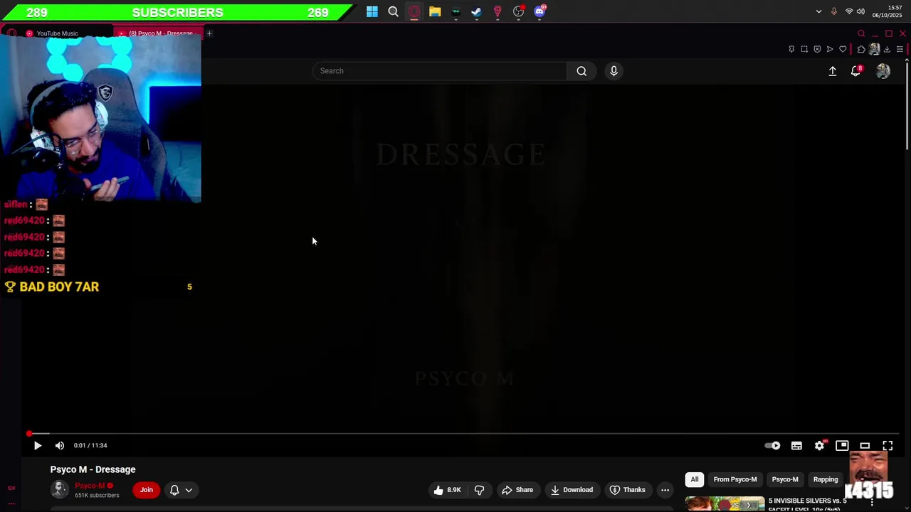Open the YouTube account avatar menu
Image resolution: width=911 pixels, height=512 pixels.
pyautogui.click(x=883, y=71)
